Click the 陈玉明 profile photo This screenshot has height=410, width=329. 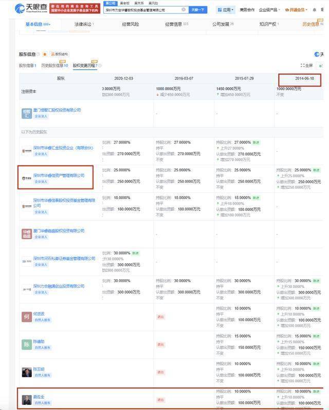click(26, 373)
